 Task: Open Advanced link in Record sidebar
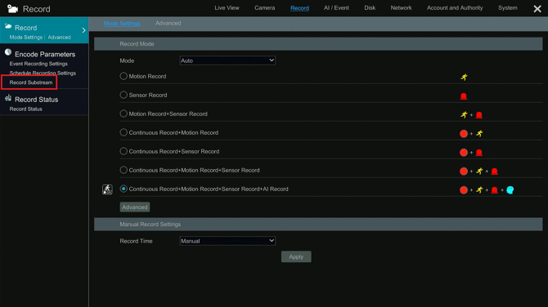[59, 38]
